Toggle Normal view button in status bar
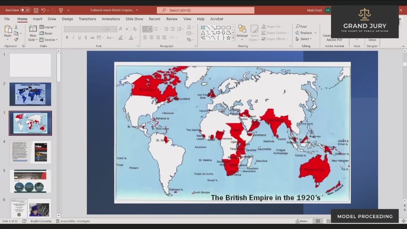407x229 pixels. [318, 221]
